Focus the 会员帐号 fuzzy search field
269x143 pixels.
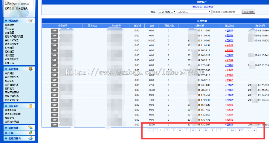coord(227,12)
